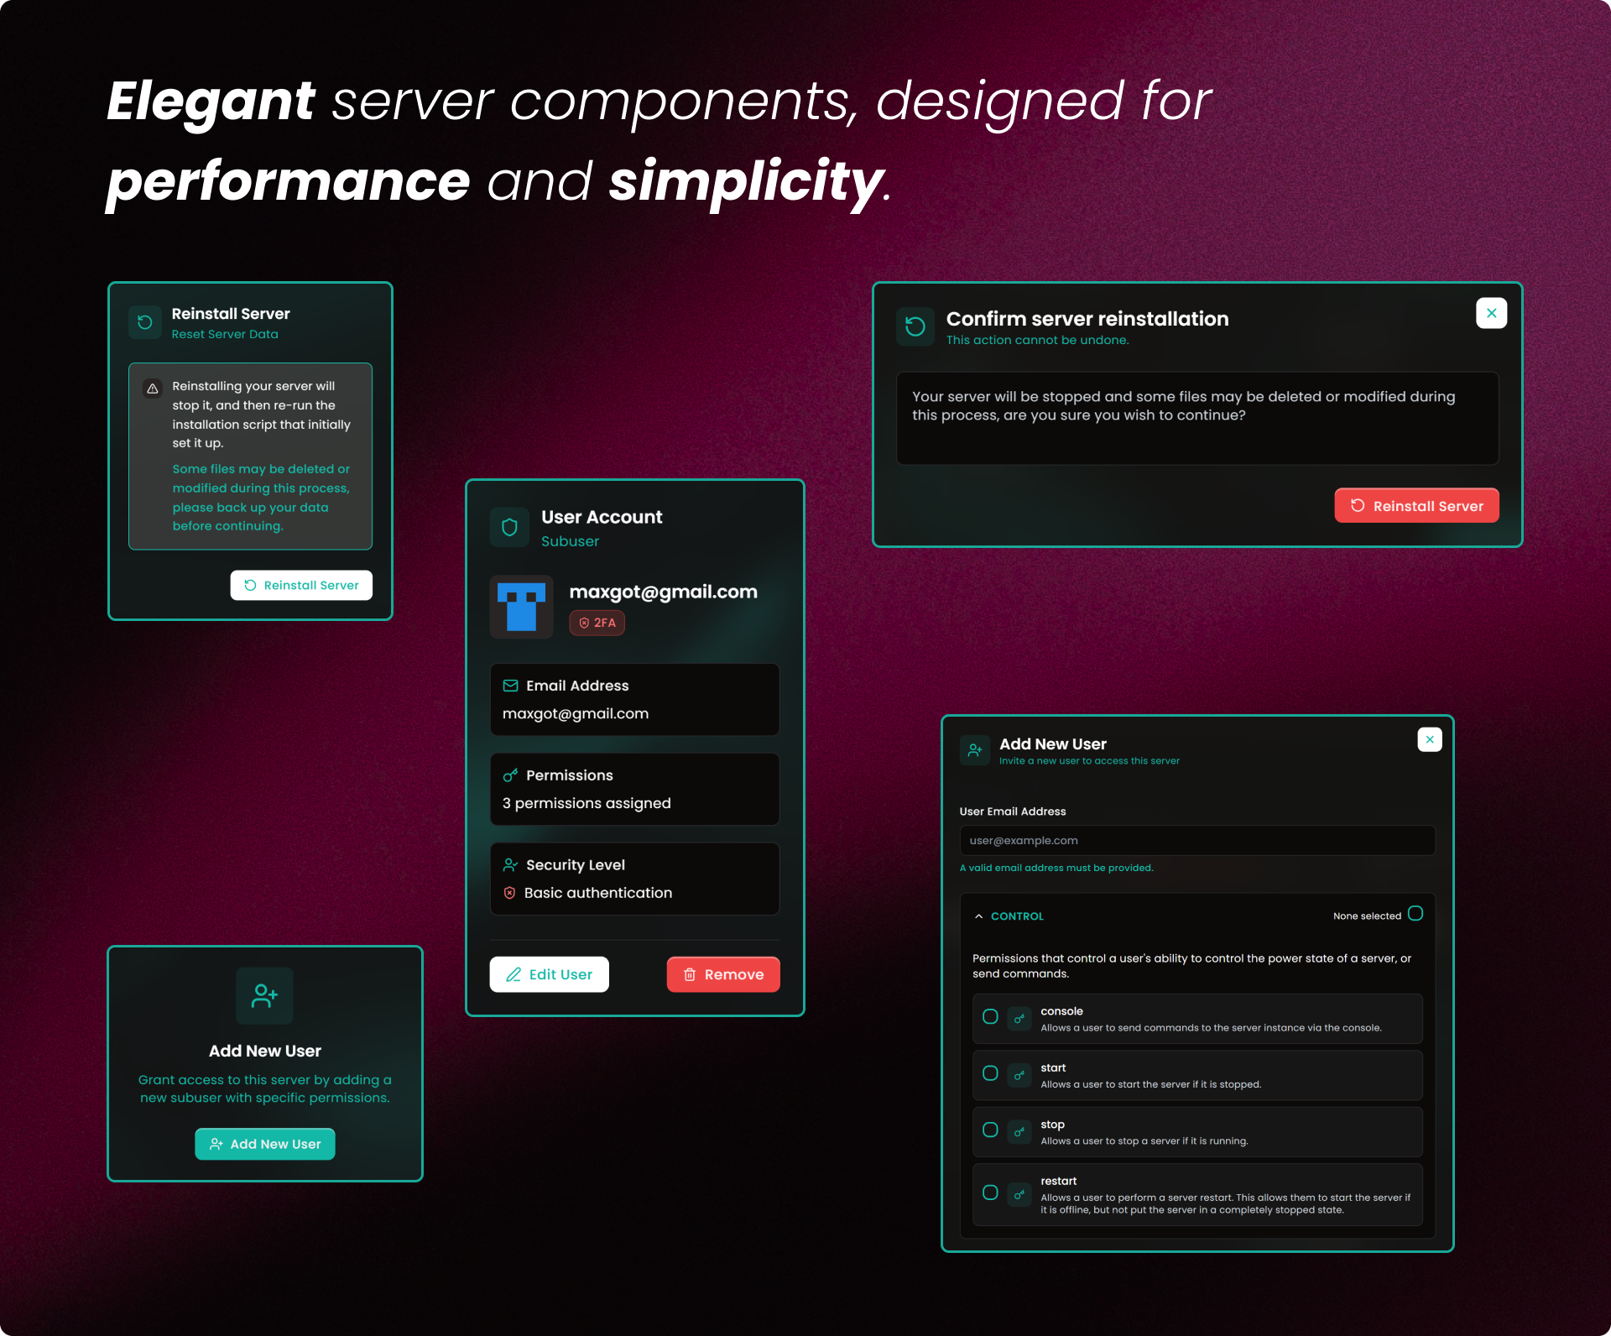Viewport: 1611px width, 1336px height.
Task: Click the large add-user icon in card
Action: tap(264, 995)
